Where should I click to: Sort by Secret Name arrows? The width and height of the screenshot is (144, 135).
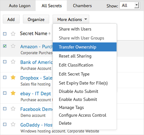point(49,34)
